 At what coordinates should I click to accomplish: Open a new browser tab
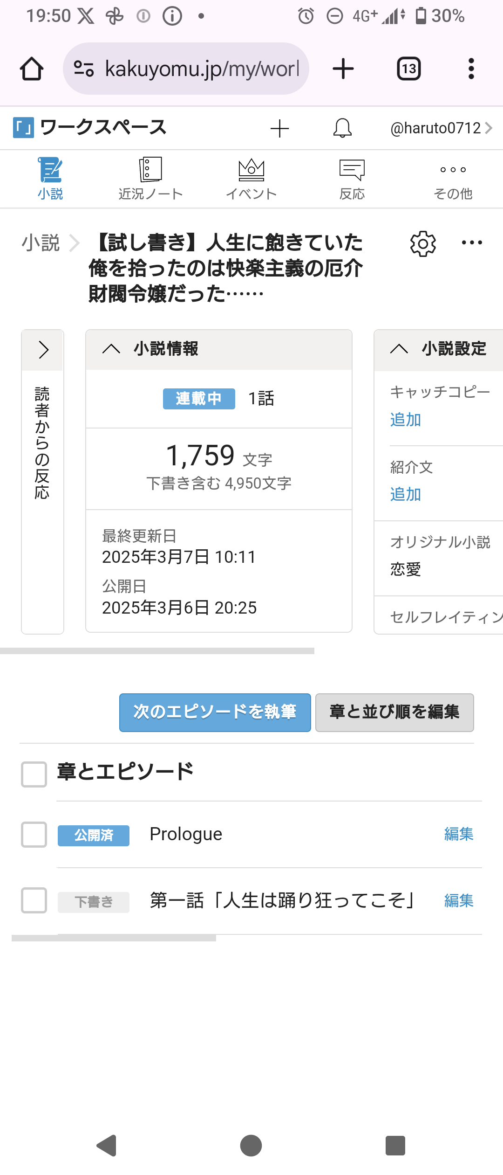pos(343,69)
